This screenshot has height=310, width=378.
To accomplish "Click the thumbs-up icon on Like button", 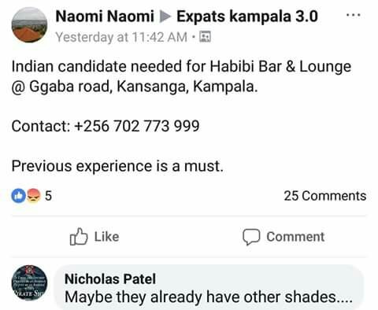I will point(79,237).
